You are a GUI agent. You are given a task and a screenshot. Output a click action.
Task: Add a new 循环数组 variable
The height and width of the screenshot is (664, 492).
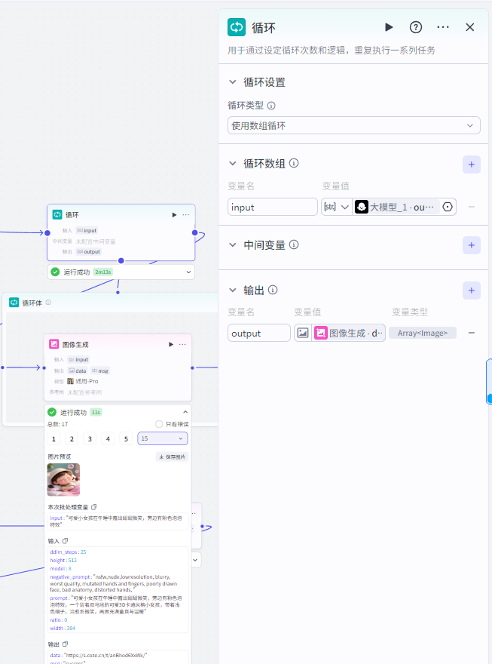point(472,164)
